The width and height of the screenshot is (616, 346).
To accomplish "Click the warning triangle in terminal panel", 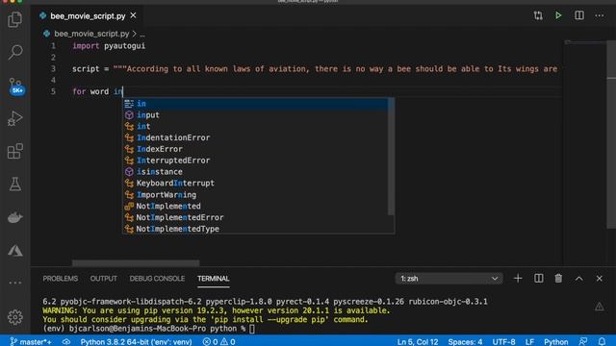I will 599,307.
